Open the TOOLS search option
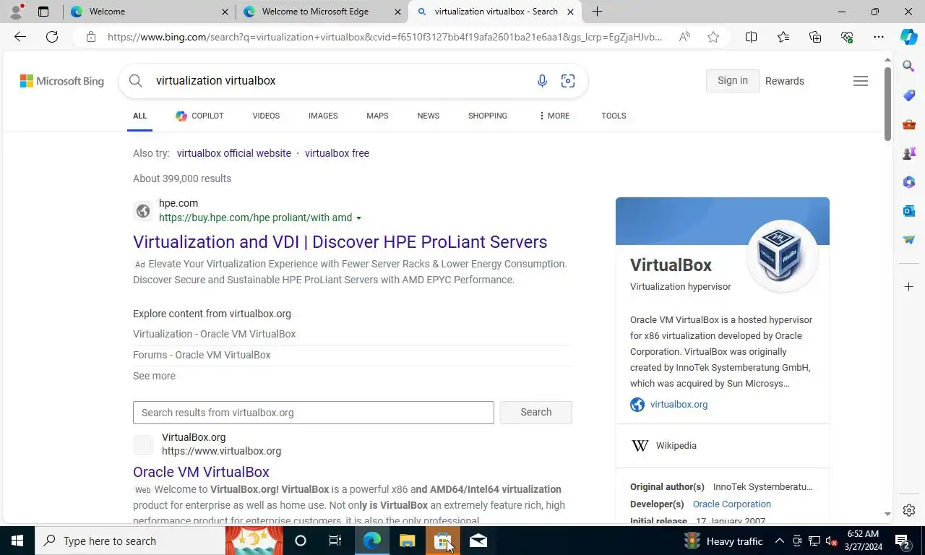925x555 pixels. pos(614,116)
